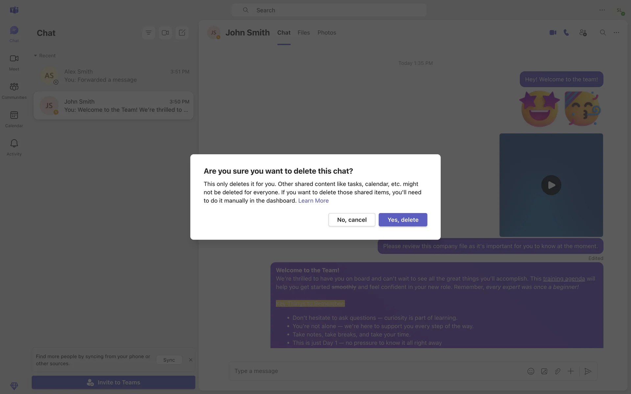Start an audio call with John Smith
The height and width of the screenshot is (394, 631).
pos(566,33)
